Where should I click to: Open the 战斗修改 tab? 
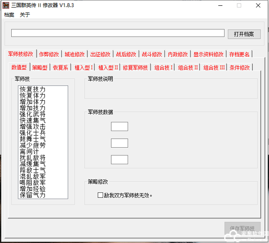point(152,54)
